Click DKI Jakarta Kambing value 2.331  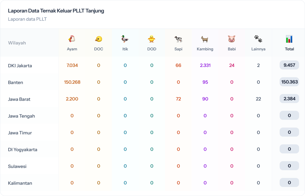(205, 65)
